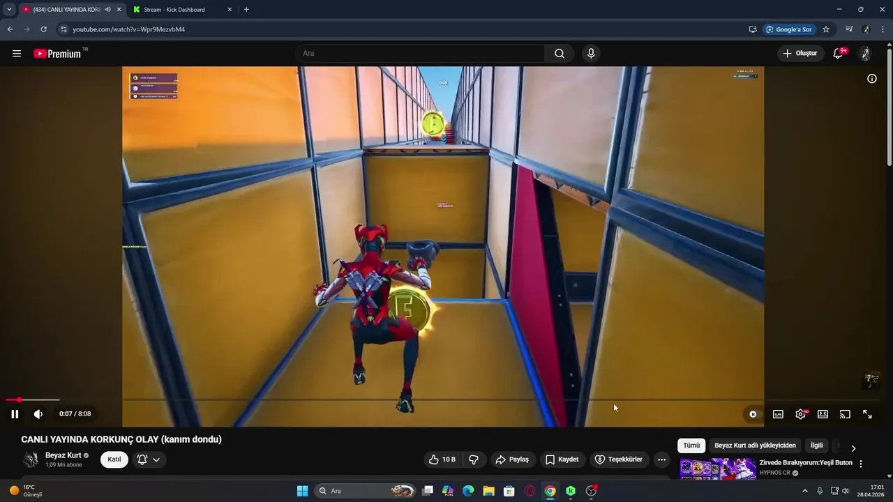
Task: Install app icon in the address bar
Action: (x=753, y=29)
